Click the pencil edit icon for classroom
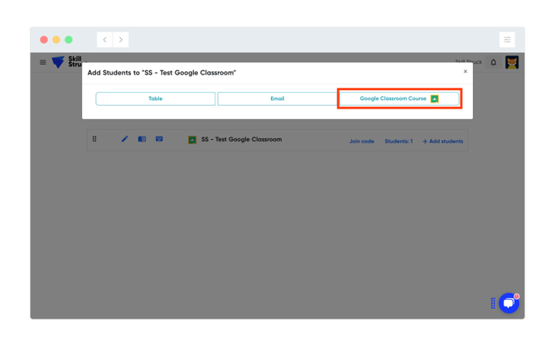The image size is (555, 346). coord(125,139)
